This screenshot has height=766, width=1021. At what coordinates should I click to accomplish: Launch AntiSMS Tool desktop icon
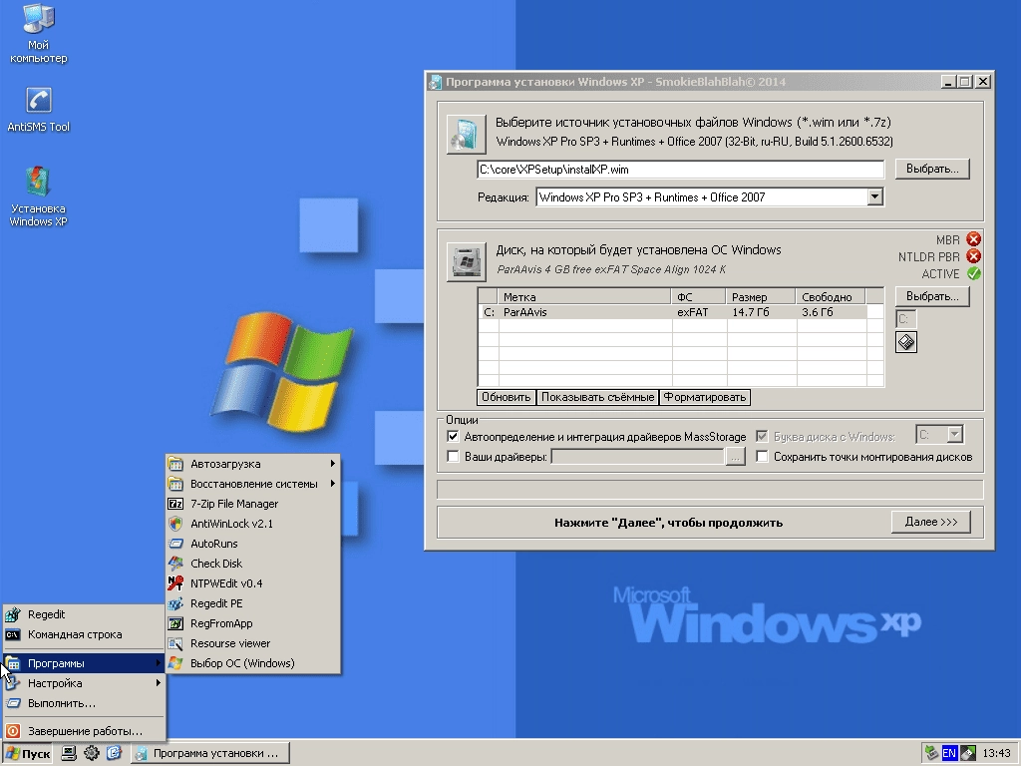[x=39, y=110]
